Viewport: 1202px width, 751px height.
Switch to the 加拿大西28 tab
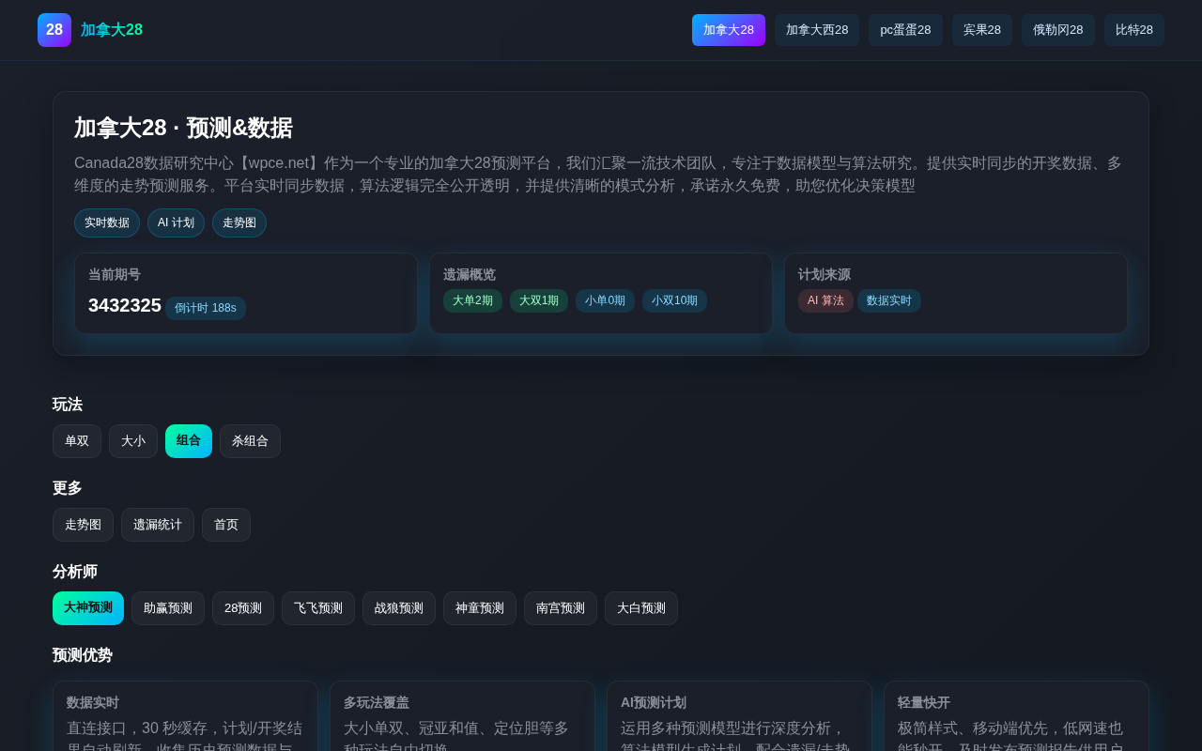817,30
